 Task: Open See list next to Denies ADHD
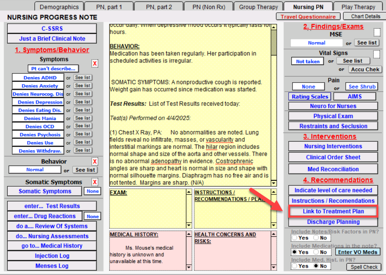coord(82,78)
